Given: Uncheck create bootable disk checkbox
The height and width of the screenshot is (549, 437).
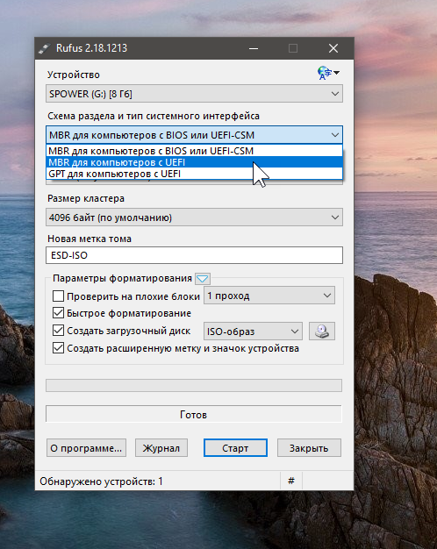Looking at the screenshot, I should (x=58, y=331).
